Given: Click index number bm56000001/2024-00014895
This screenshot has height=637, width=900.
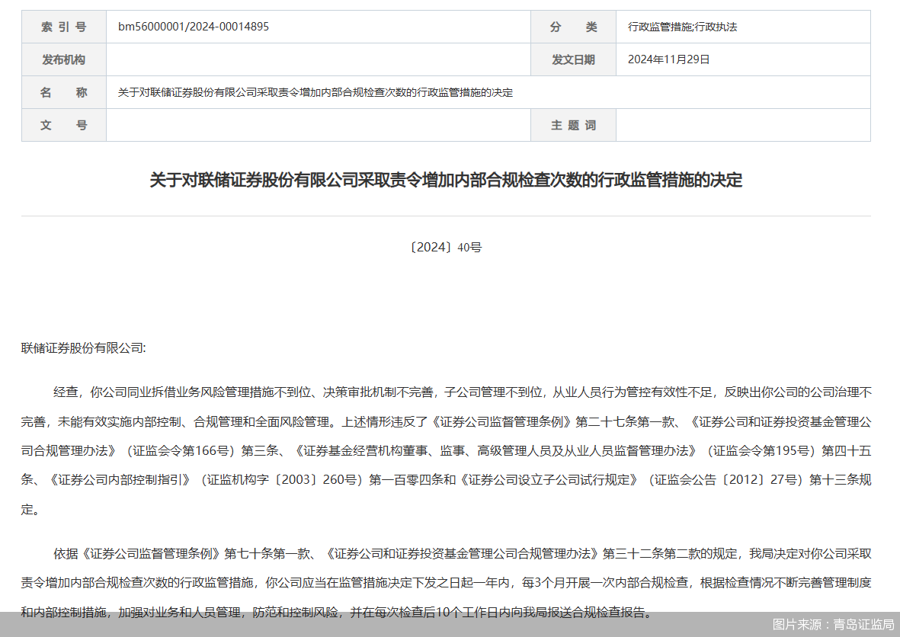Looking at the screenshot, I should [194, 27].
